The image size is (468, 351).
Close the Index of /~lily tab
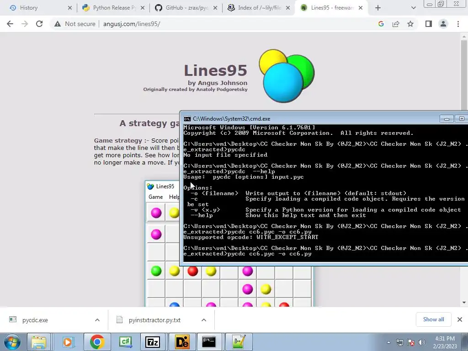tap(288, 8)
